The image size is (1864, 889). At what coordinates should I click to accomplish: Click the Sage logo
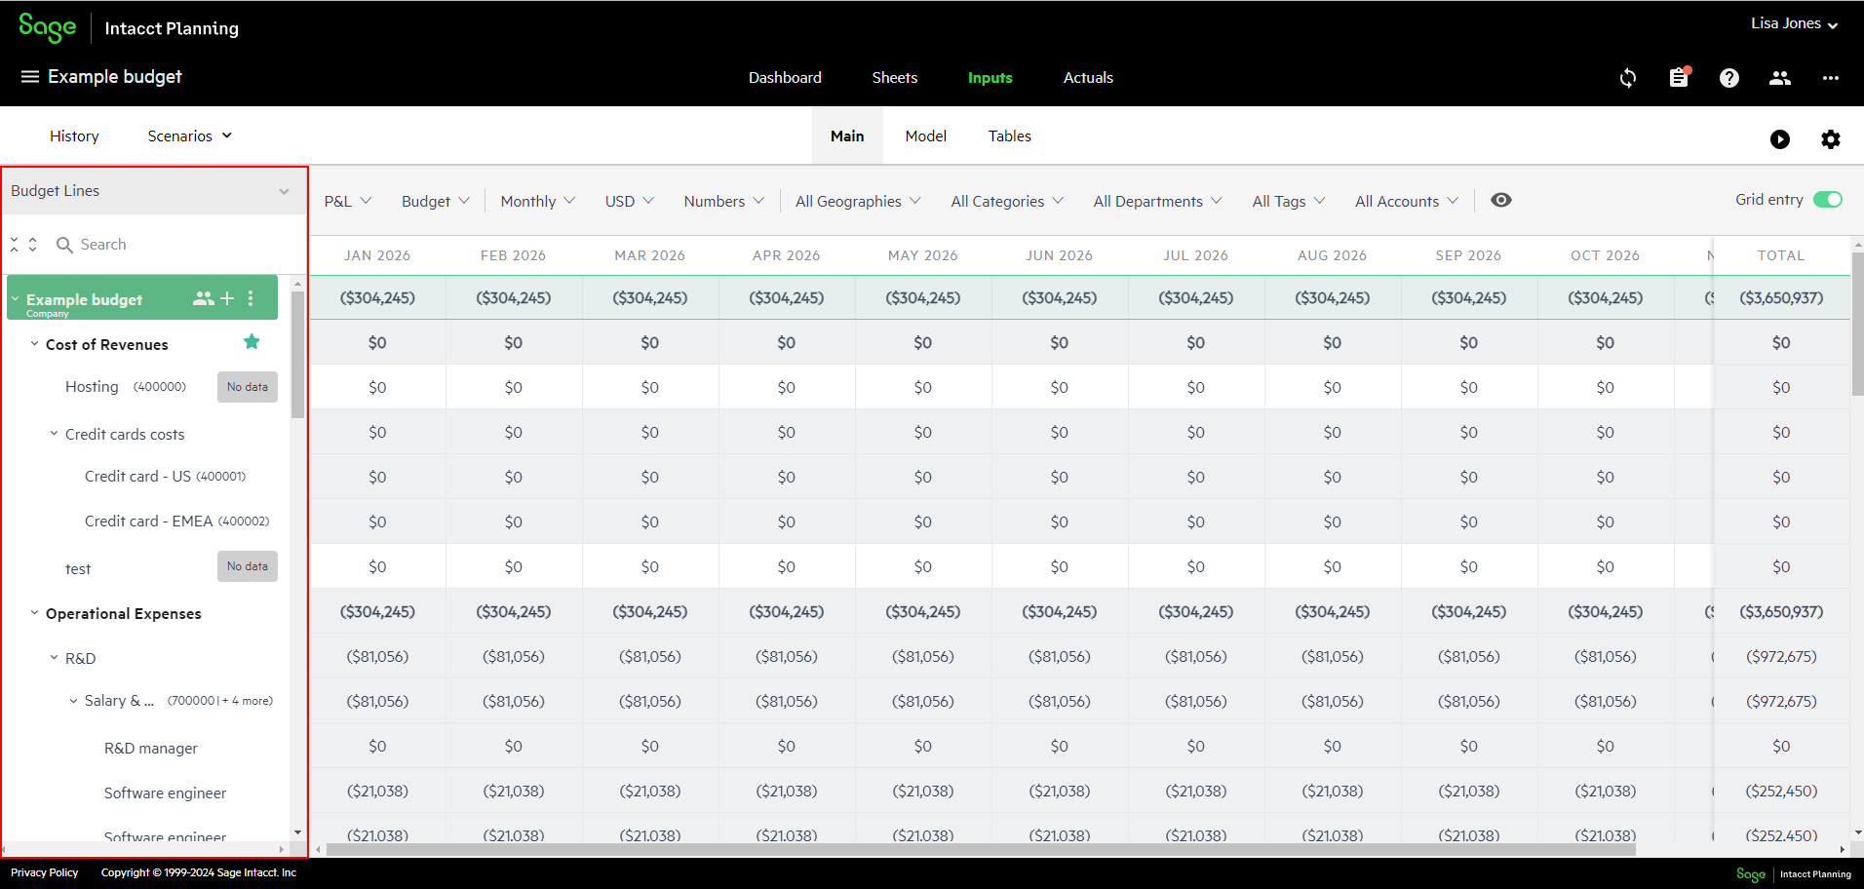pos(47,27)
